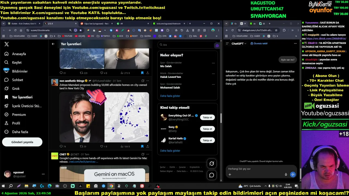Bookmark the chatgpt.com page with the star
This screenshot has height=196, width=349.
pos(276,30)
